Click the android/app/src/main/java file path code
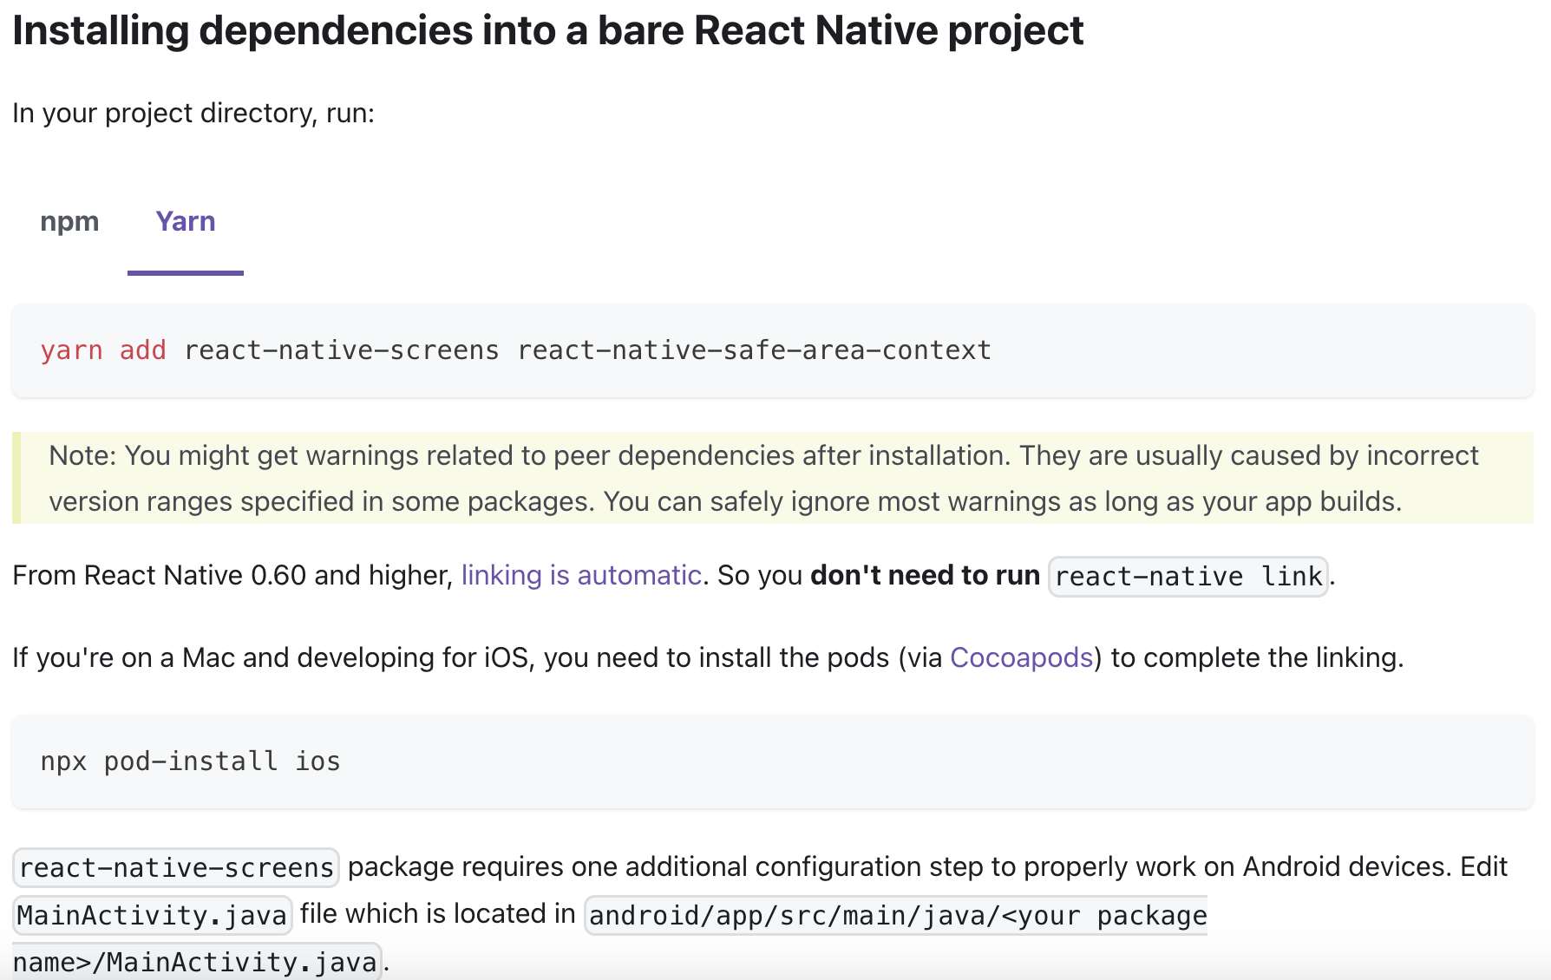Image resolution: width=1551 pixels, height=980 pixels. click(x=897, y=916)
